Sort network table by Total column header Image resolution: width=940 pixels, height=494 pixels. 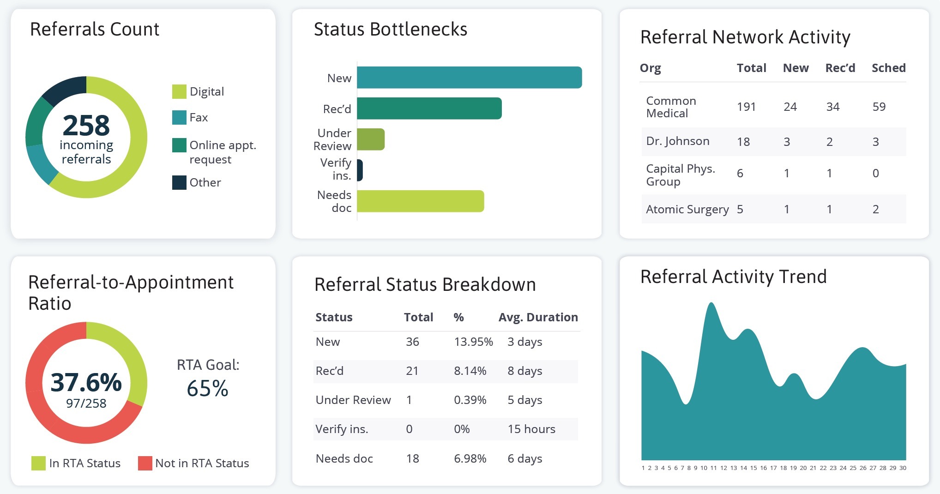click(x=751, y=68)
